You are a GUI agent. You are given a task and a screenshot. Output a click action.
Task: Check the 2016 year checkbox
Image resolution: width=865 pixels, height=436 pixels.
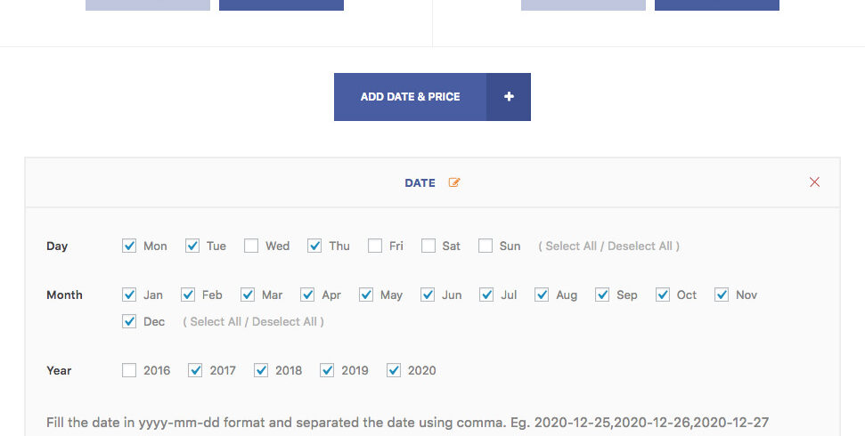(130, 371)
